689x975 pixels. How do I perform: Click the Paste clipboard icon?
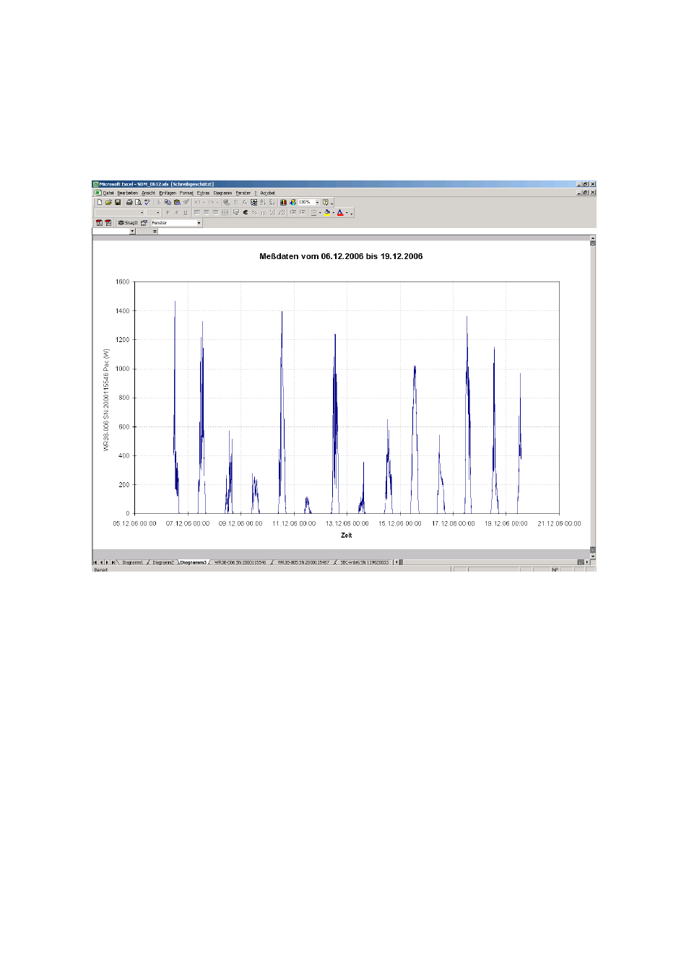coord(177,202)
